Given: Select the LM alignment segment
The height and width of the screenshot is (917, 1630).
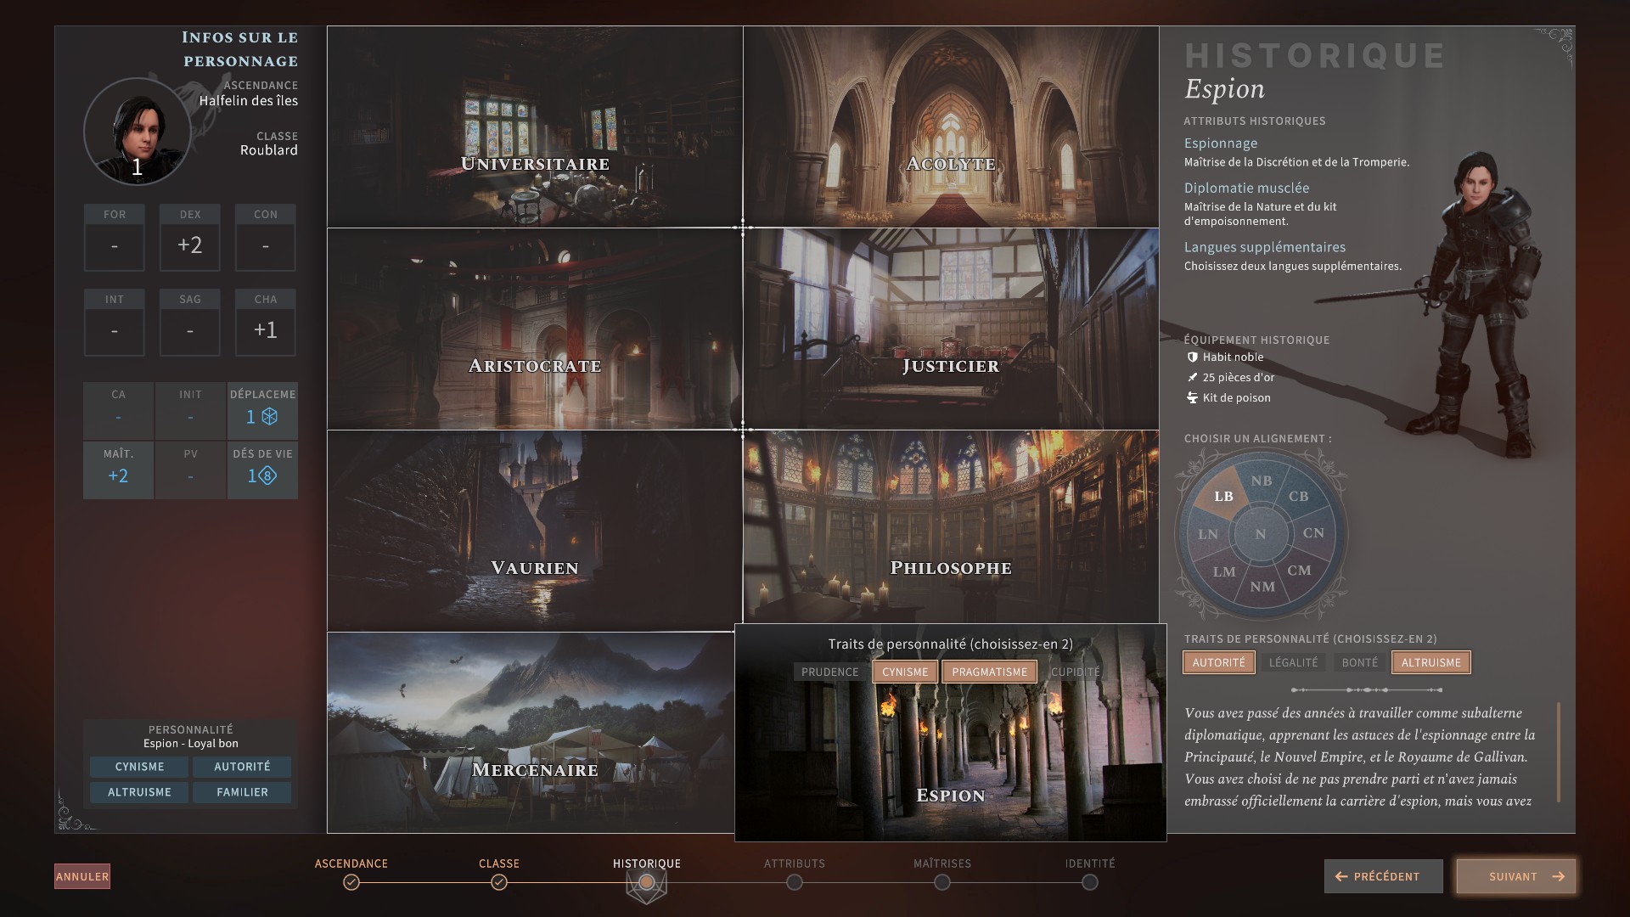Looking at the screenshot, I should pyautogui.click(x=1224, y=571).
